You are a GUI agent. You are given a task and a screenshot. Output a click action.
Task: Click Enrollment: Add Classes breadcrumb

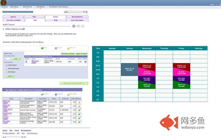tap(59, 7)
